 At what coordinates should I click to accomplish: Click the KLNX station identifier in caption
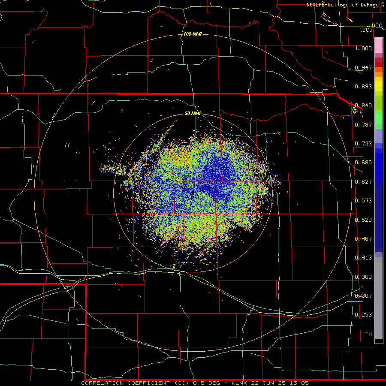[240, 383]
